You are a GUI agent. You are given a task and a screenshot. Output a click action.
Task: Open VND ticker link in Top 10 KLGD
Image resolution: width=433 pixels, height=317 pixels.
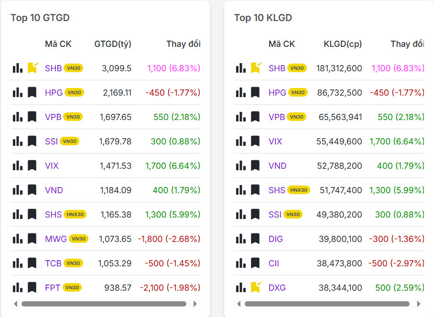[277, 165]
